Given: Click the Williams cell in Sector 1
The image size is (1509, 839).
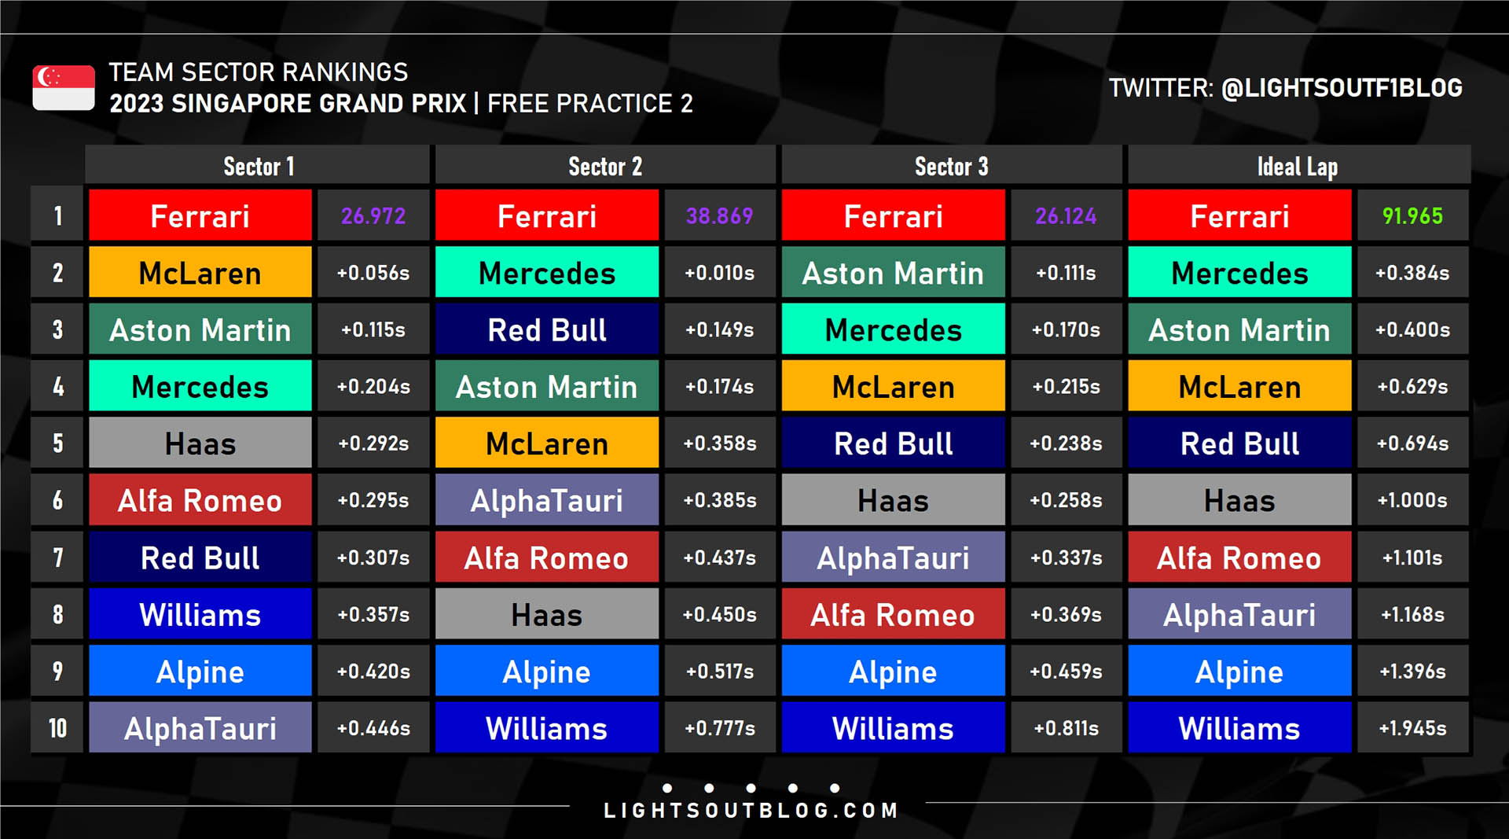Looking at the screenshot, I should click(200, 614).
